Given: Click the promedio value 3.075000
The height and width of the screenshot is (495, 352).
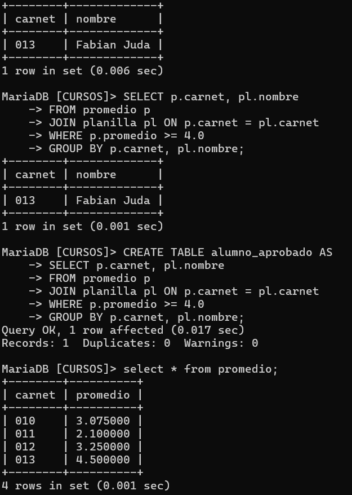Looking at the screenshot, I should pos(103,421).
